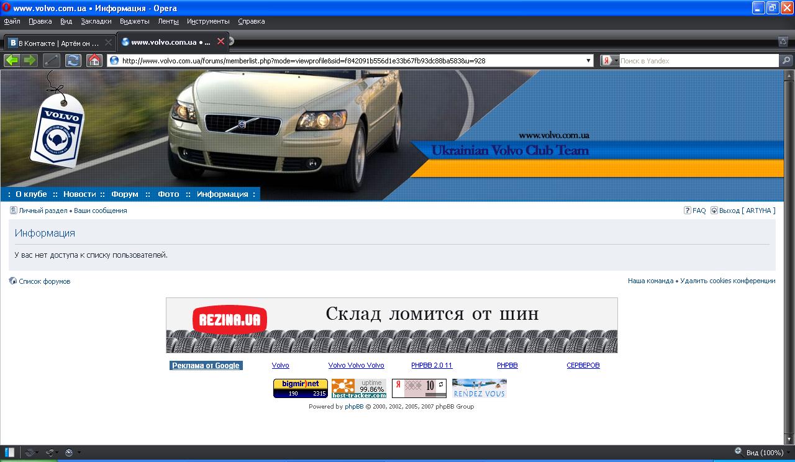Close the www.volvo.com.ua tab

click(x=220, y=42)
